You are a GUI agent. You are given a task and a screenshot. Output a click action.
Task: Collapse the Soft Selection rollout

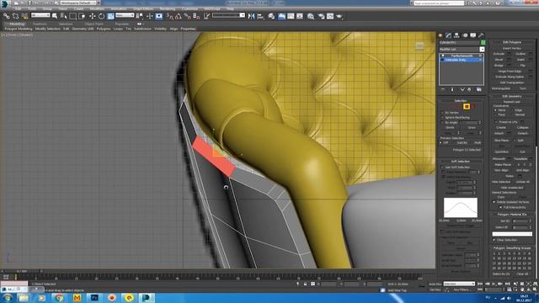461,161
